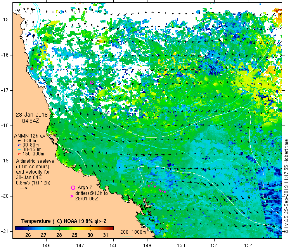The width and height of the screenshot is (291, 248).
Task: Click the 200 1000m contour label
Action: (x=133, y=232)
